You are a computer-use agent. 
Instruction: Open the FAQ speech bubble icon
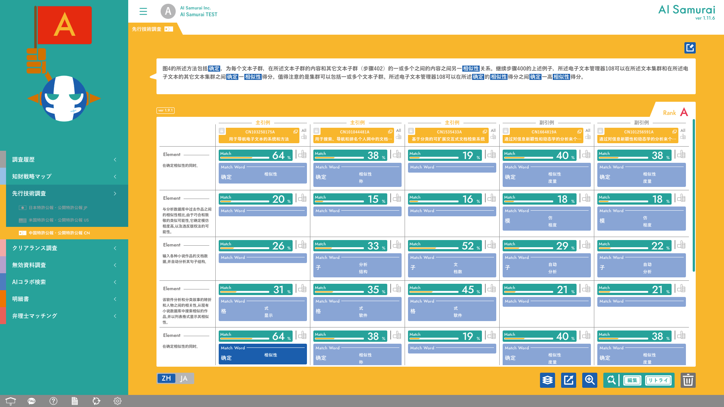pos(32,401)
